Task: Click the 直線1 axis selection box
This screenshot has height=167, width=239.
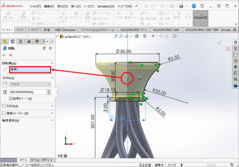Action: 29,69
